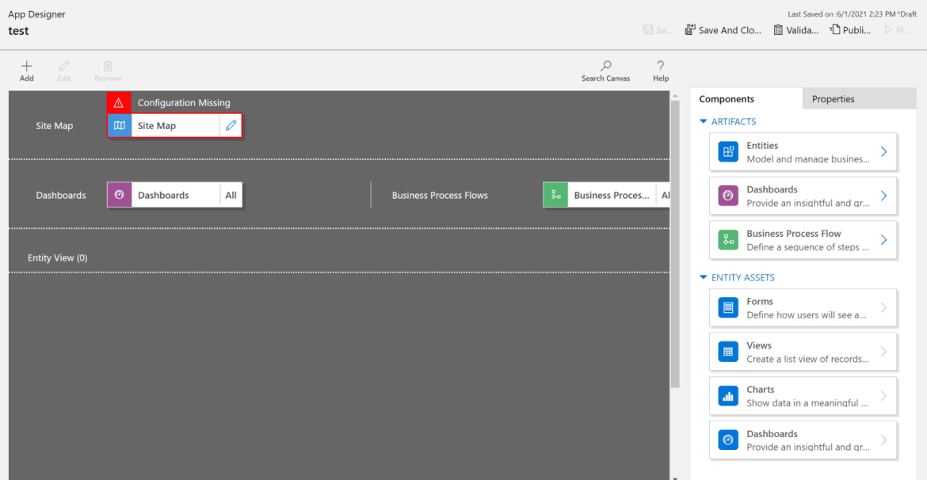The image size is (927, 480).
Task: Click the blue Dashboards icon in Entity Assets
Action: coord(728,440)
